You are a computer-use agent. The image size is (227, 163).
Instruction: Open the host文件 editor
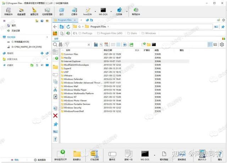[88, 11]
